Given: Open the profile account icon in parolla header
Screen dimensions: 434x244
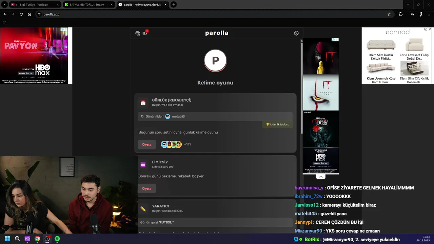Looking at the screenshot, I should [x=296, y=33].
